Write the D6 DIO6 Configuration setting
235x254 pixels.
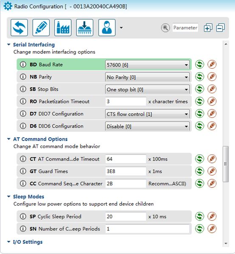212,126
